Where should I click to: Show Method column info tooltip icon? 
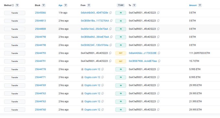tap(13, 5)
